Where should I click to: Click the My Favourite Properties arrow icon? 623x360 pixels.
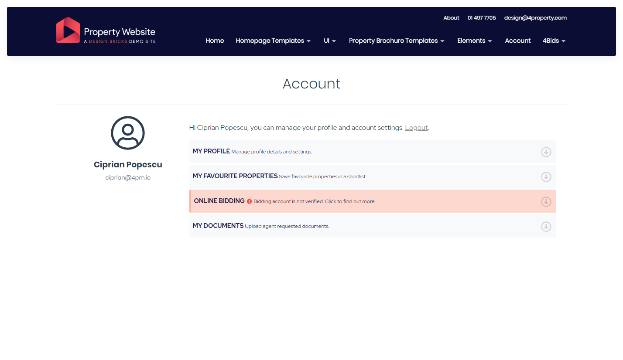pos(546,177)
